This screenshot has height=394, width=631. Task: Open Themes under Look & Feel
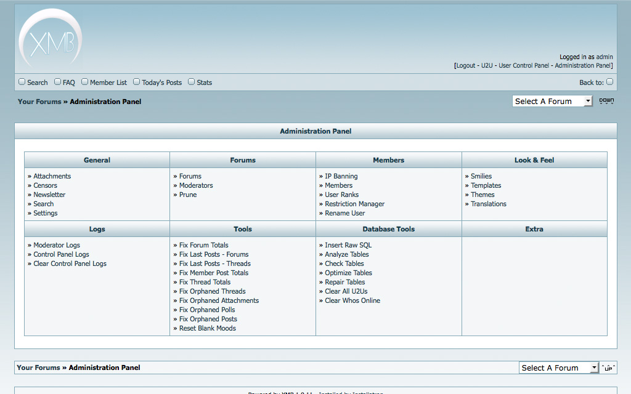pyautogui.click(x=482, y=195)
